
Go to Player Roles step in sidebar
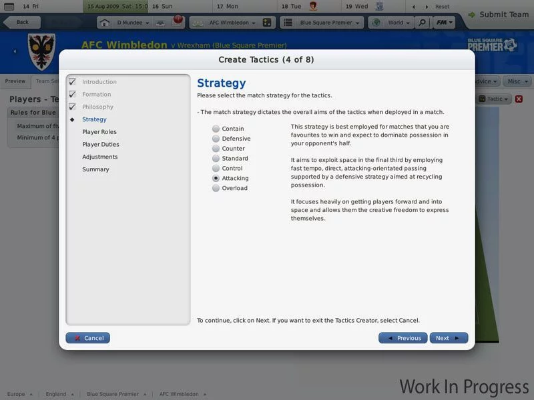pos(99,131)
